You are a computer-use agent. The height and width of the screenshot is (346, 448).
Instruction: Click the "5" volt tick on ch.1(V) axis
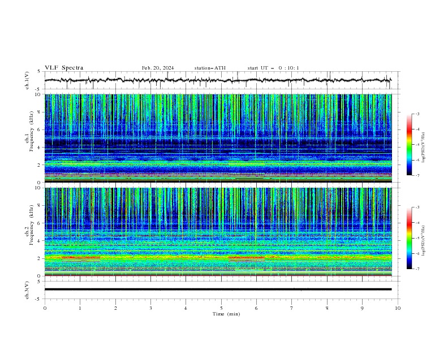pos(39,71)
